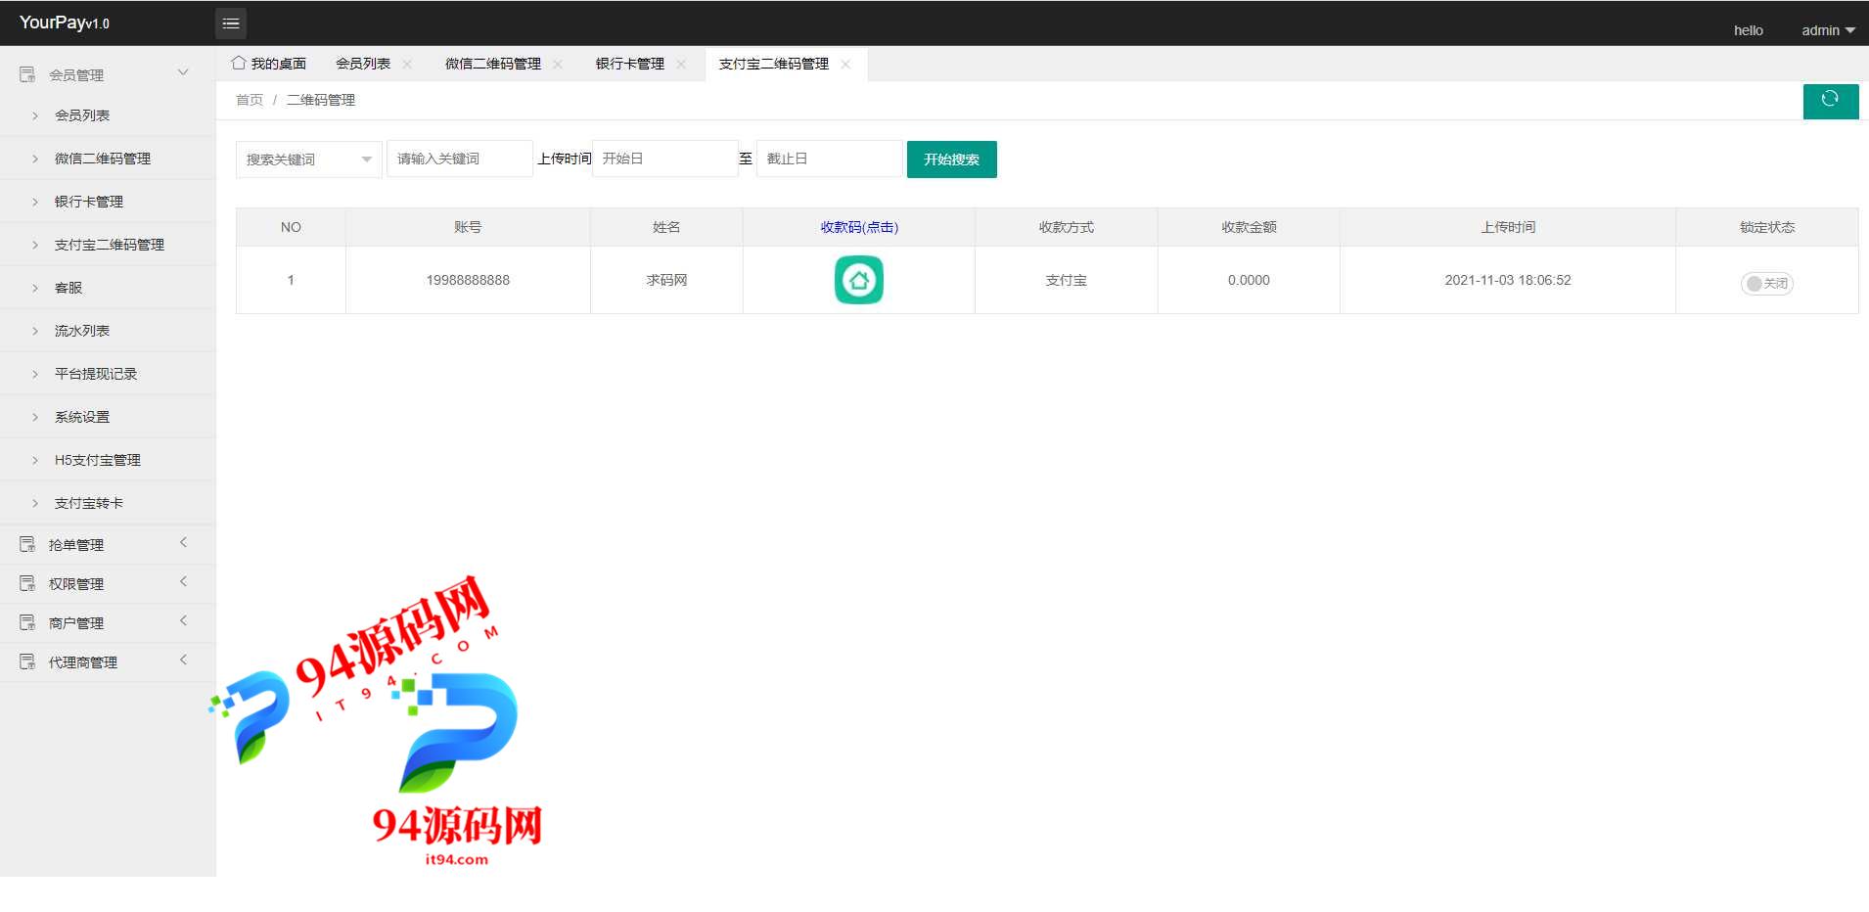Switch to the 会员列表 tab

click(363, 64)
